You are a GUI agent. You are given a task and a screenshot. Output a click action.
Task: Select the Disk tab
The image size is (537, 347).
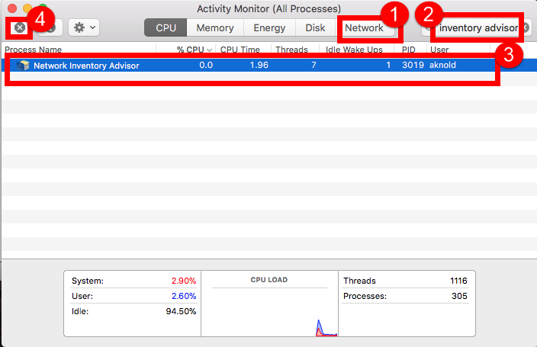tap(315, 27)
